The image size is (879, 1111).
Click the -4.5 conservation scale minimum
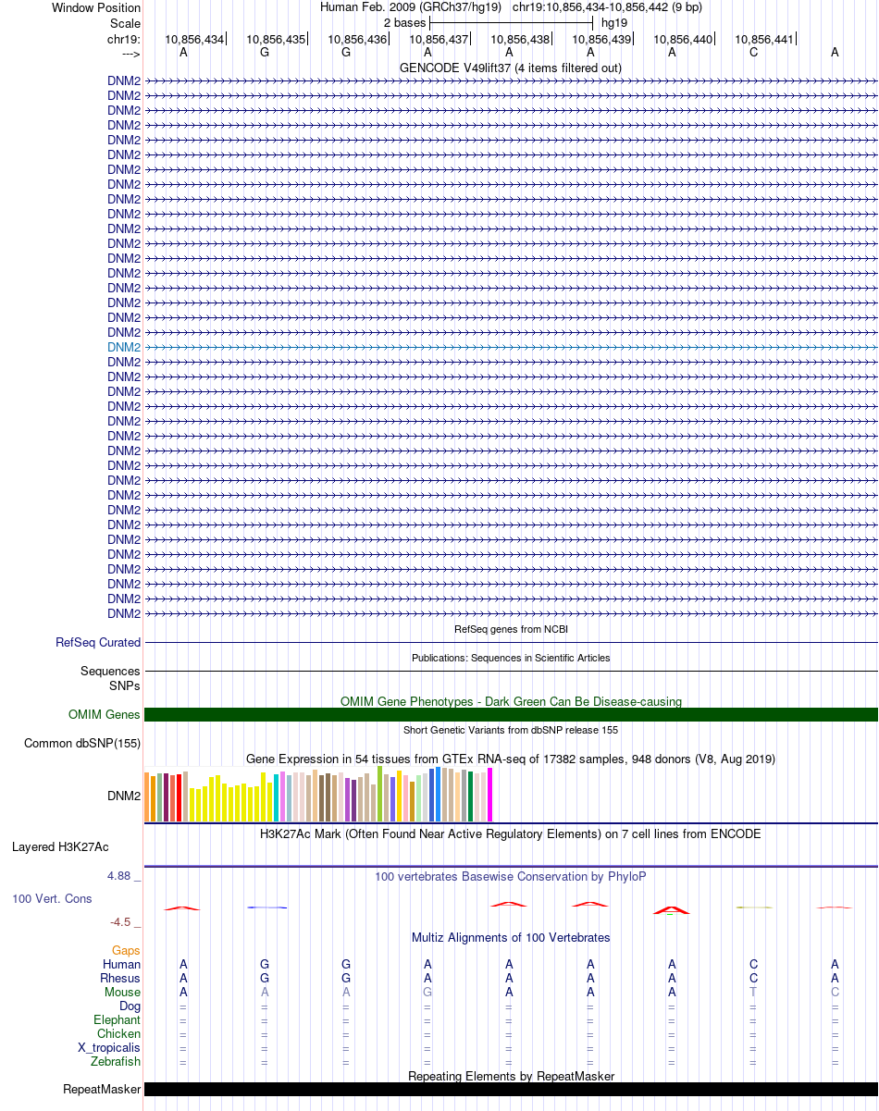click(121, 921)
